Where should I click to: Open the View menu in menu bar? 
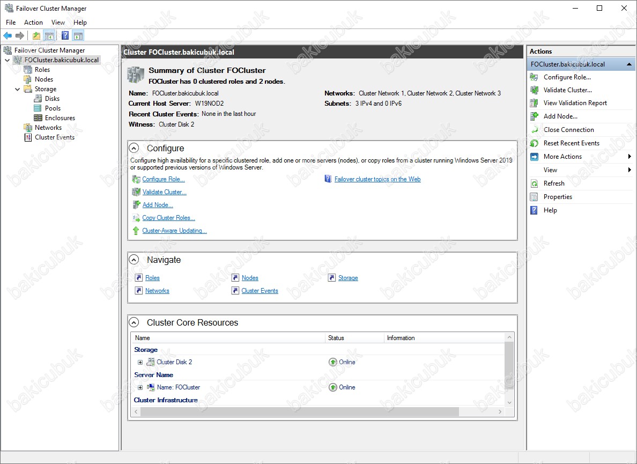[x=58, y=23]
